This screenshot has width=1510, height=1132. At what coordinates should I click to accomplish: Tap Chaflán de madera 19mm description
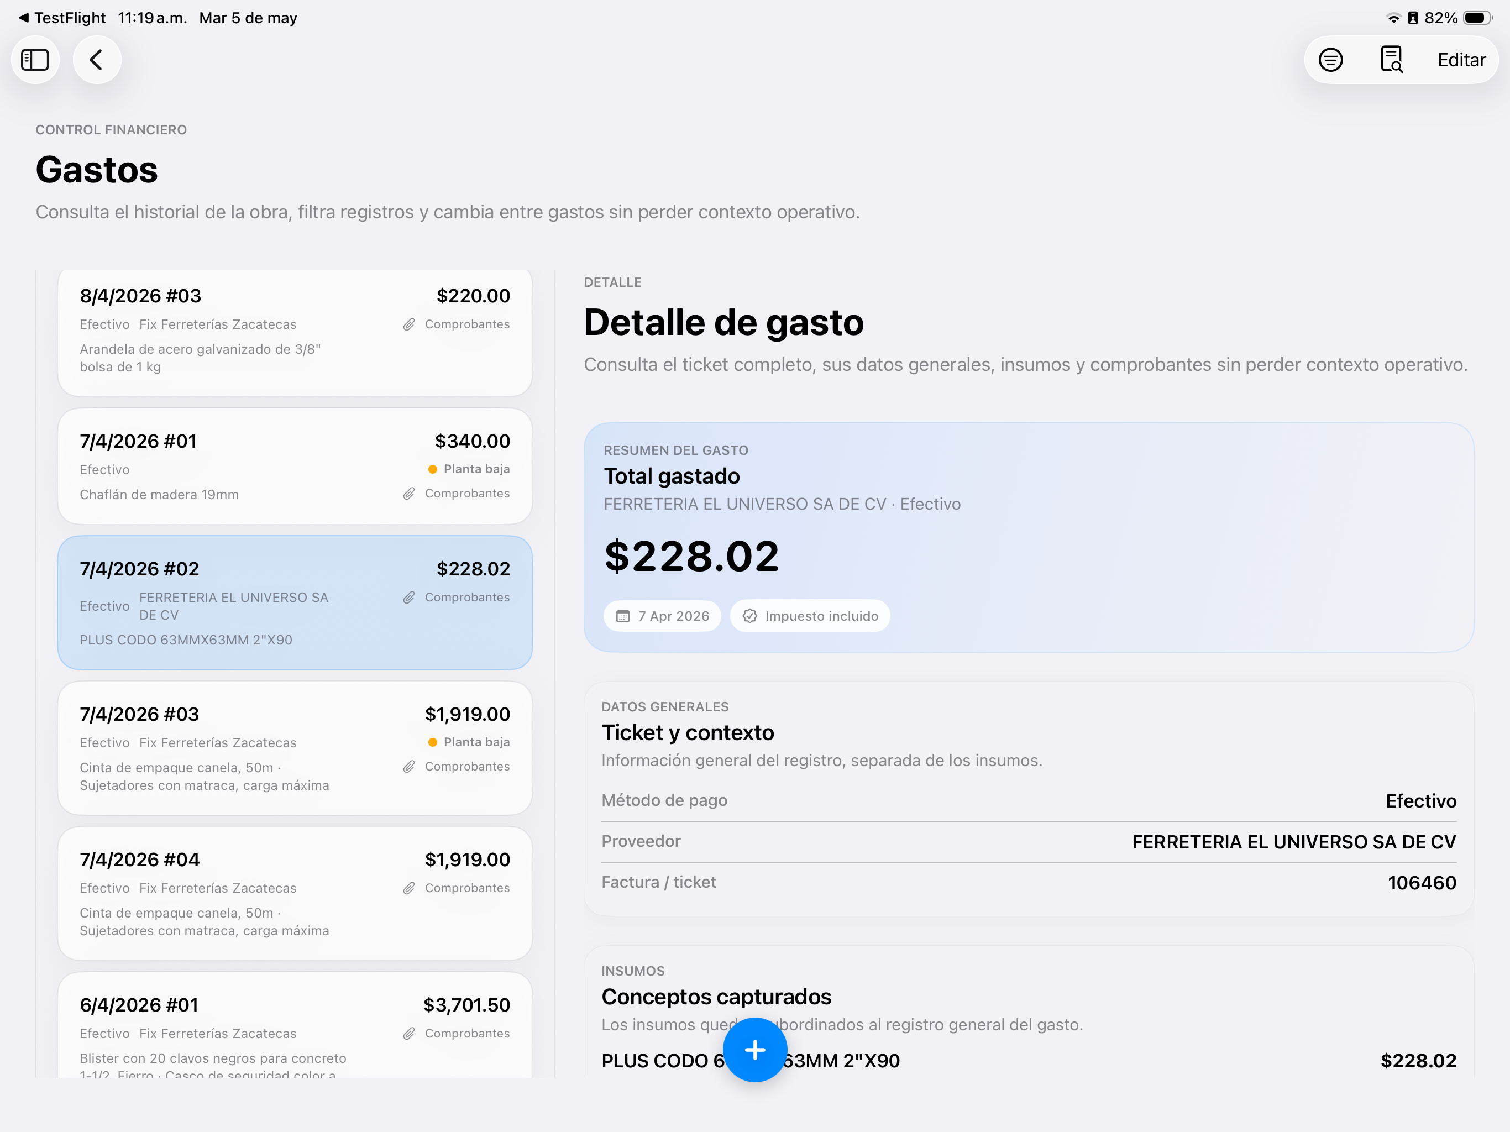[x=159, y=494]
